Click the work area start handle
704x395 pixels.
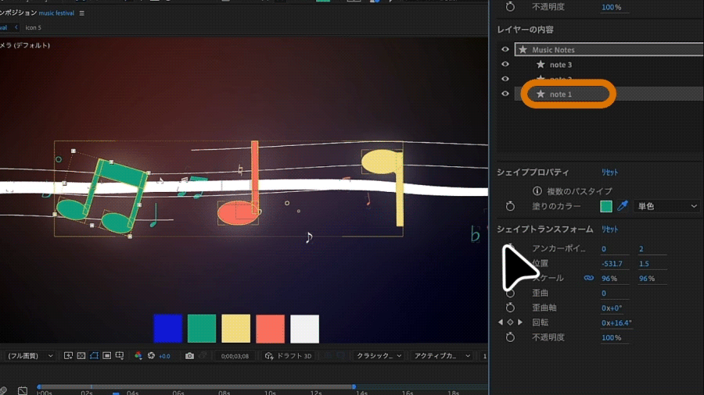click(39, 386)
